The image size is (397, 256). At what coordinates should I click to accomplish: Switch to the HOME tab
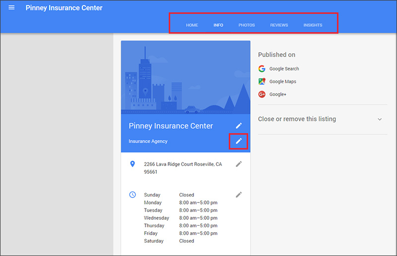pos(192,25)
